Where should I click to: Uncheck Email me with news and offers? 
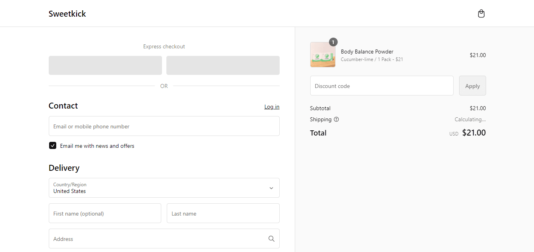click(x=53, y=145)
